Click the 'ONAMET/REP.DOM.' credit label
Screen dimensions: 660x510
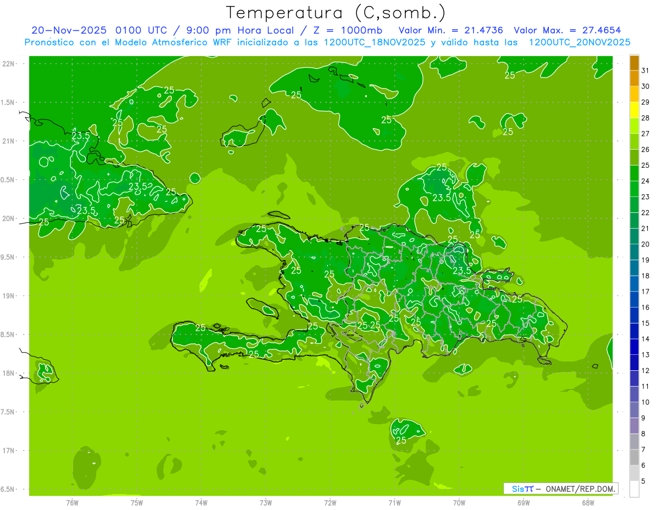[580, 489]
